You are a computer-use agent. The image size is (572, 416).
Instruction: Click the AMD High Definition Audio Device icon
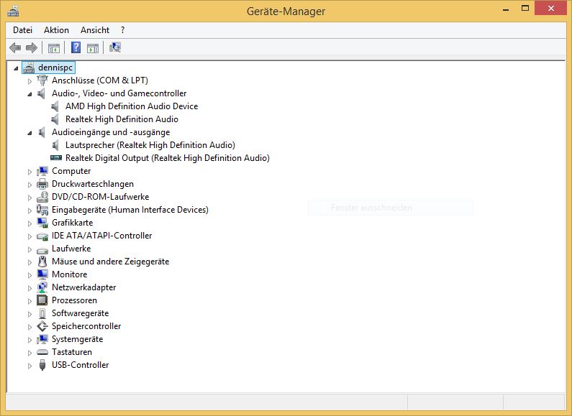(55, 106)
